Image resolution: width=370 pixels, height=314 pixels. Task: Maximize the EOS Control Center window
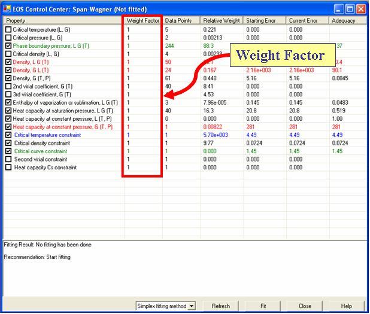pyautogui.click(x=350, y=9)
